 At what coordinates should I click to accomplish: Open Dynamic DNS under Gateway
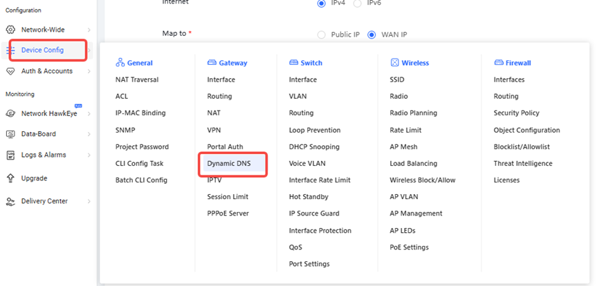[229, 164]
